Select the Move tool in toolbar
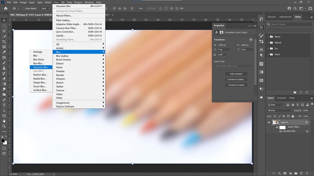The height and width of the screenshot is (176, 314). 4,20
